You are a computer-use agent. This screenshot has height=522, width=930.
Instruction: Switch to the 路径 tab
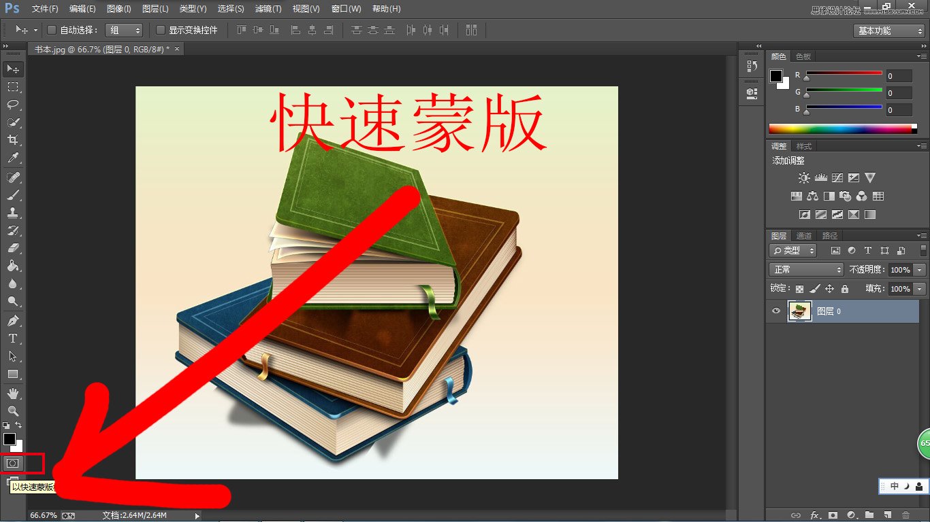point(830,236)
